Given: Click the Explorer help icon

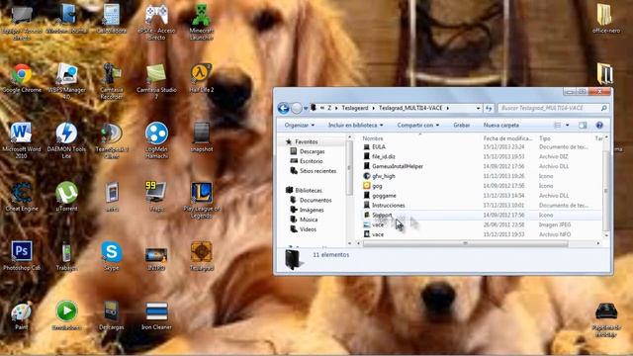Looking at the screenshot, I should 599,126.
